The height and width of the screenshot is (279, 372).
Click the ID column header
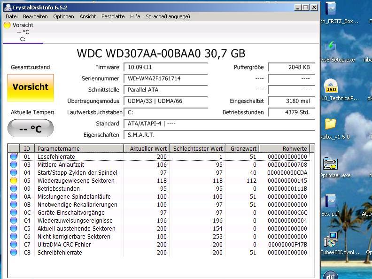click(27, 148)
